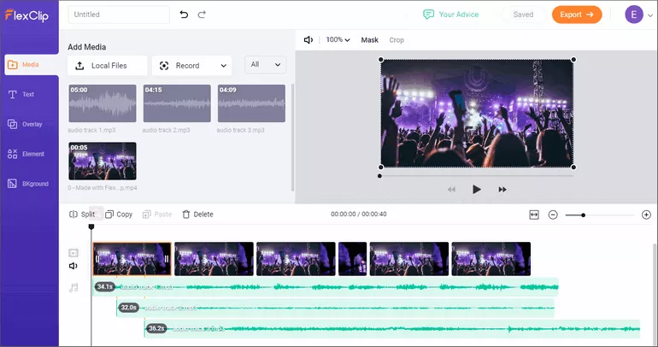Image resolution: width=658 pixels, height=347 pixels.
Task: Upload from Local Files
Action: point(108,66)
